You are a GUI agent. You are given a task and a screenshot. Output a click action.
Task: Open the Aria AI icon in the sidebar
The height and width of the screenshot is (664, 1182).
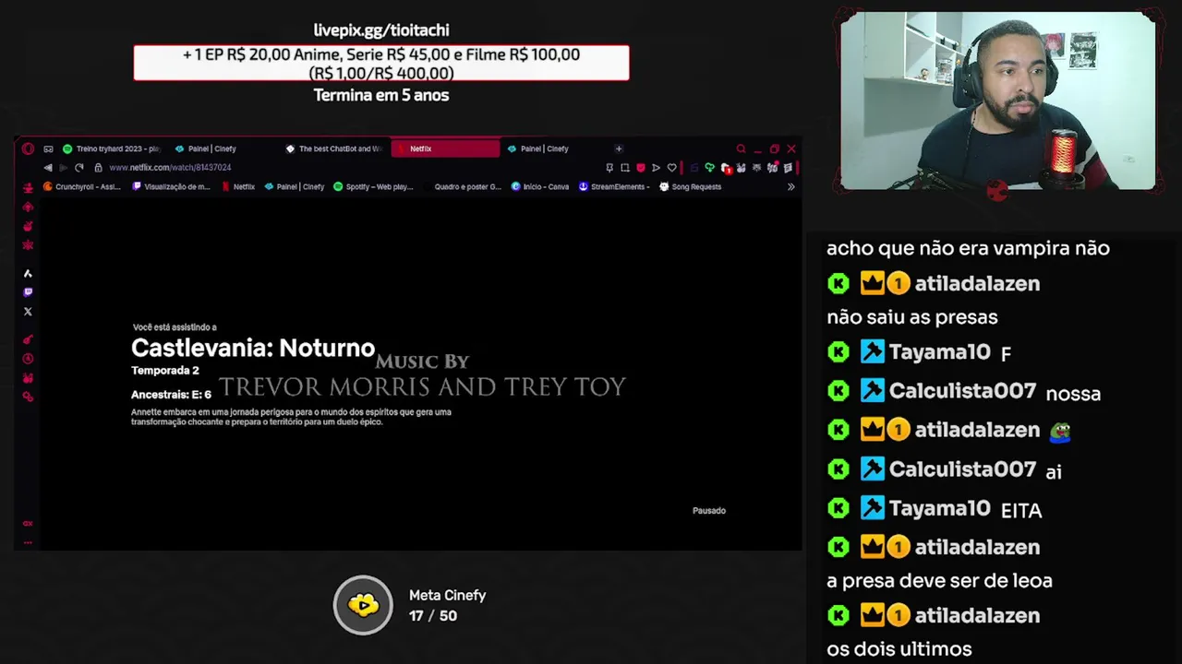click(28, 273)
